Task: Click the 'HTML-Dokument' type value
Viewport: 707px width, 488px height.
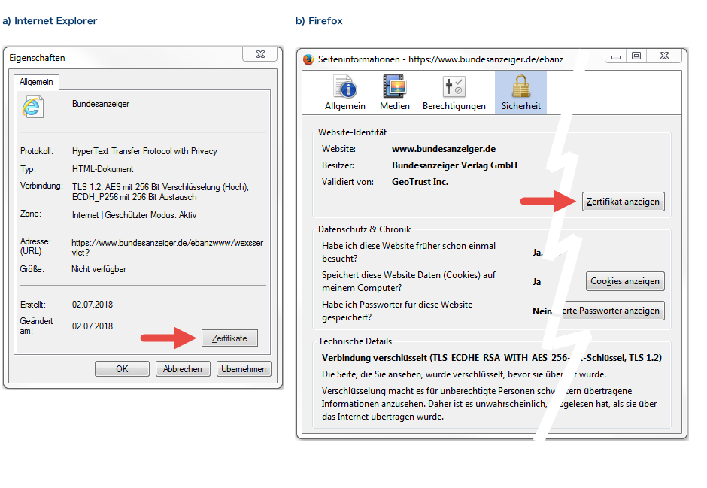Action: [x=103, y=169]
